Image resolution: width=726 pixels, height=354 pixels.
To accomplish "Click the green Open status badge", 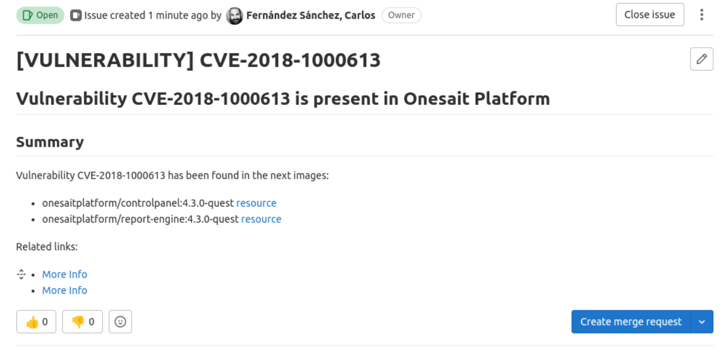I will [x=40, y=15].
